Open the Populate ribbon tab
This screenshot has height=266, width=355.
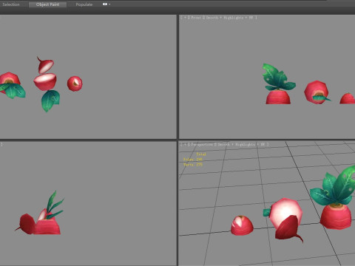click(x=84, y=4)
